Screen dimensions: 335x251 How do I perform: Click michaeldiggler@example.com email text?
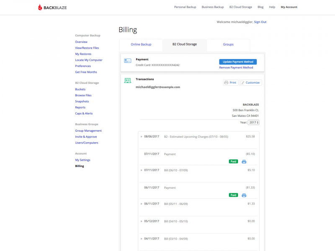pos(158,87)
